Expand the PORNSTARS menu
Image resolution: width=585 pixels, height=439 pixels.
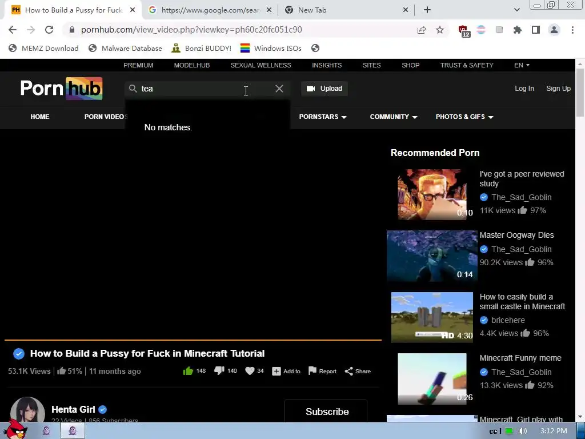pyautogui.click(x=323, y=117)
